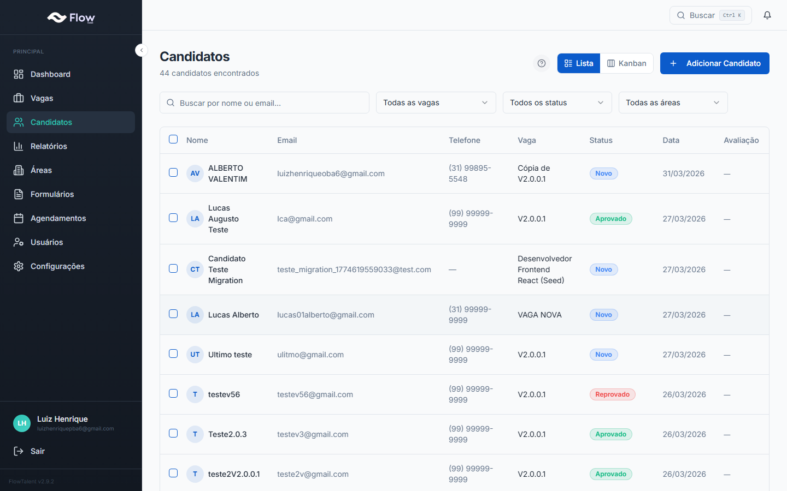Open Agendamentos from the sidebar
The height and width of the screenshot is (491, 787).
(x=58, y=218)
